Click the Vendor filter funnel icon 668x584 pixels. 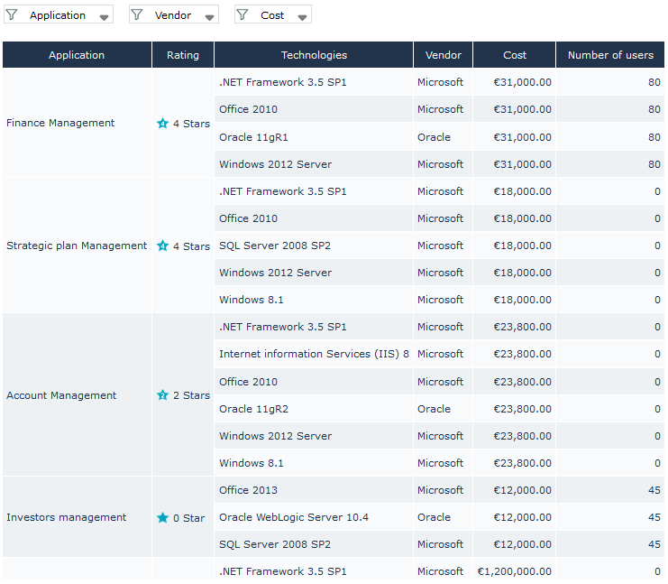pyautogui.click(x=137, y=14)
